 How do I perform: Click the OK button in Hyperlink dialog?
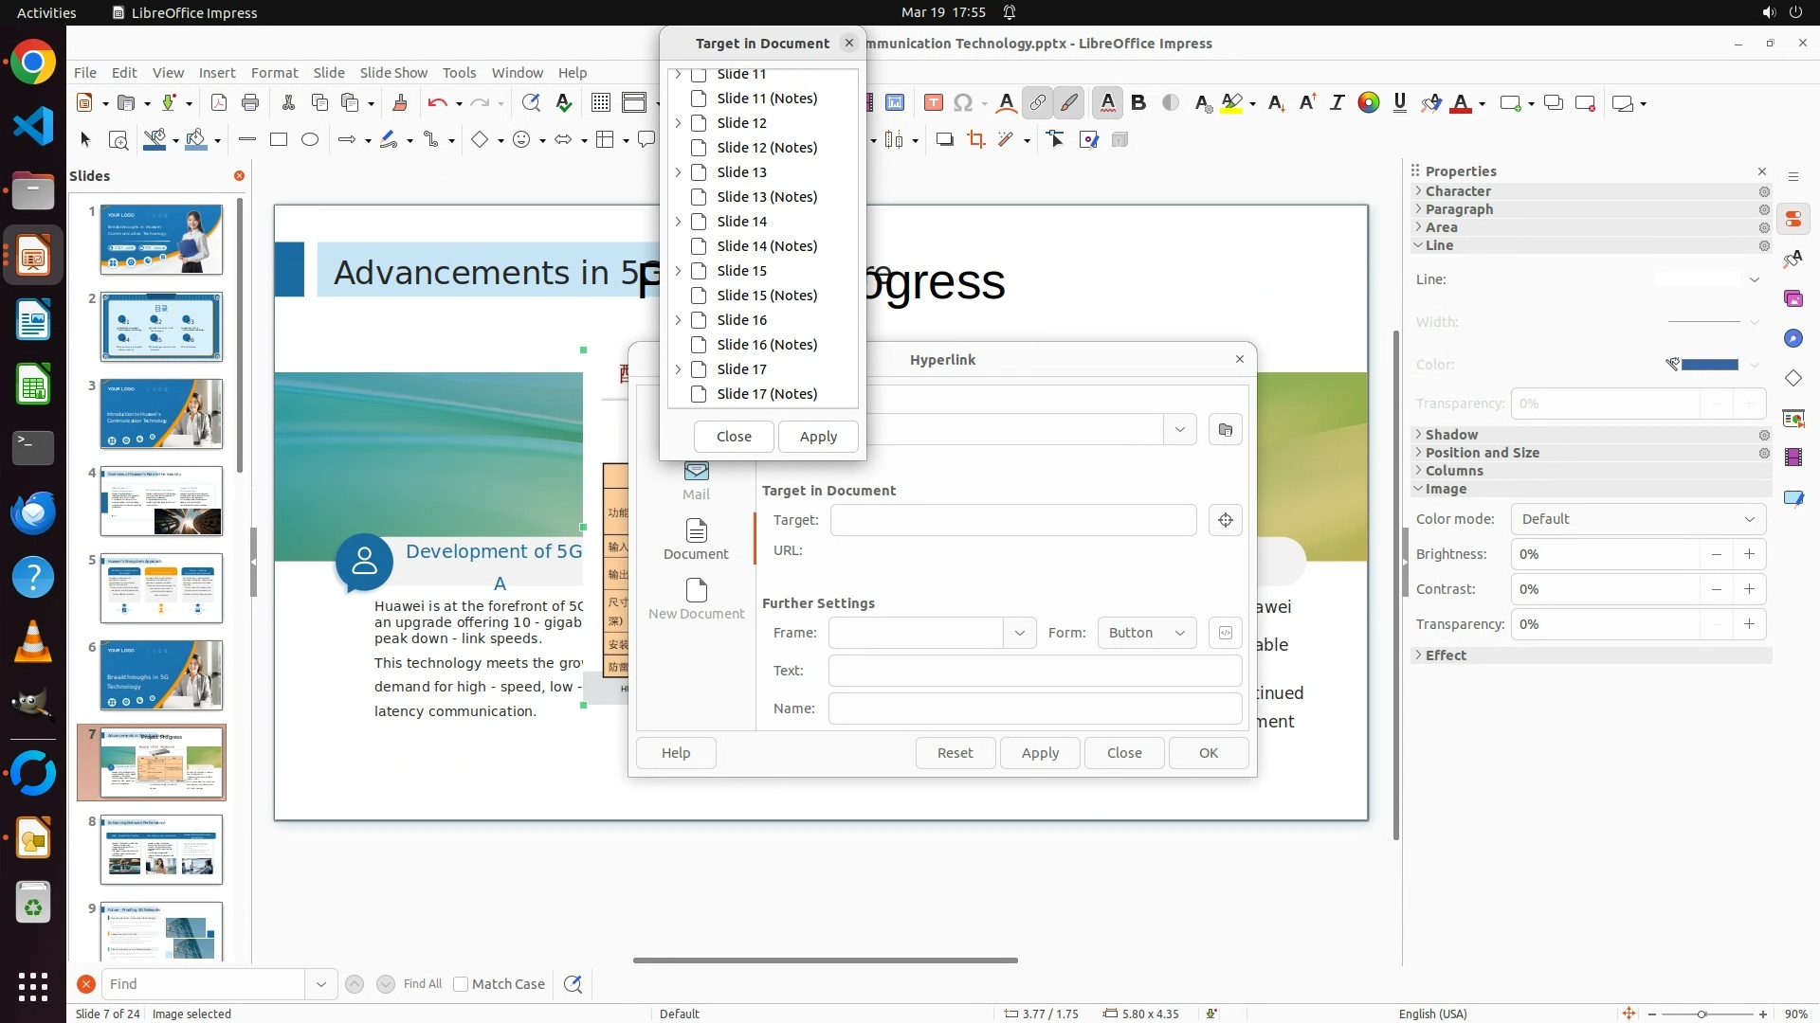(x=1208, y=753)
